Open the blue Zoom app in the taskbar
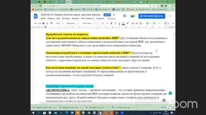This screenshot has height=115, width=206. (122, 113)
